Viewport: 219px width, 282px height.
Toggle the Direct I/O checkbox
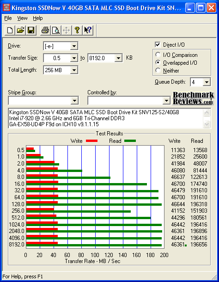(x=158, y=44)
